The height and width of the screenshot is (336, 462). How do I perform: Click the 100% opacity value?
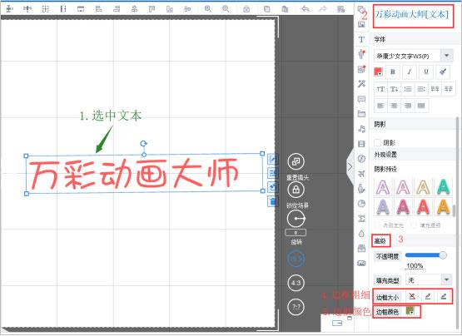point(415,265)
